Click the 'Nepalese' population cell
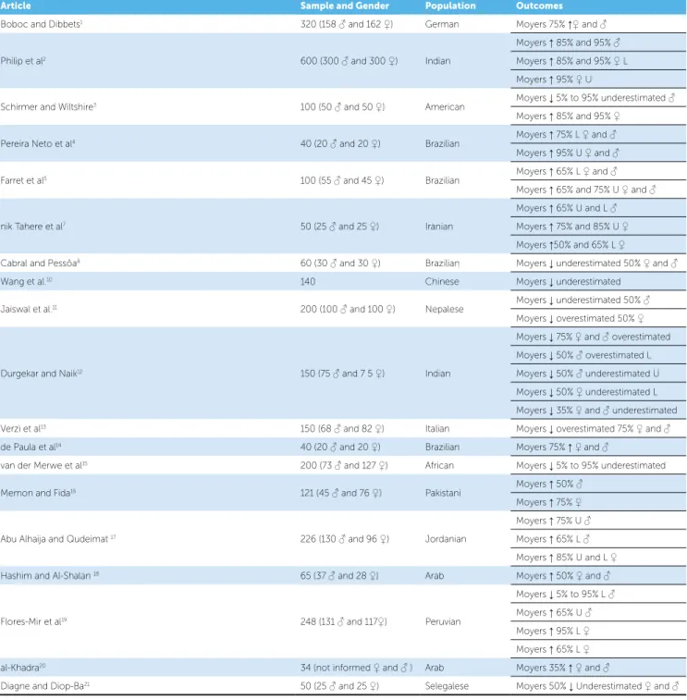This screenshot has height=700, width=687. point(444,309)
